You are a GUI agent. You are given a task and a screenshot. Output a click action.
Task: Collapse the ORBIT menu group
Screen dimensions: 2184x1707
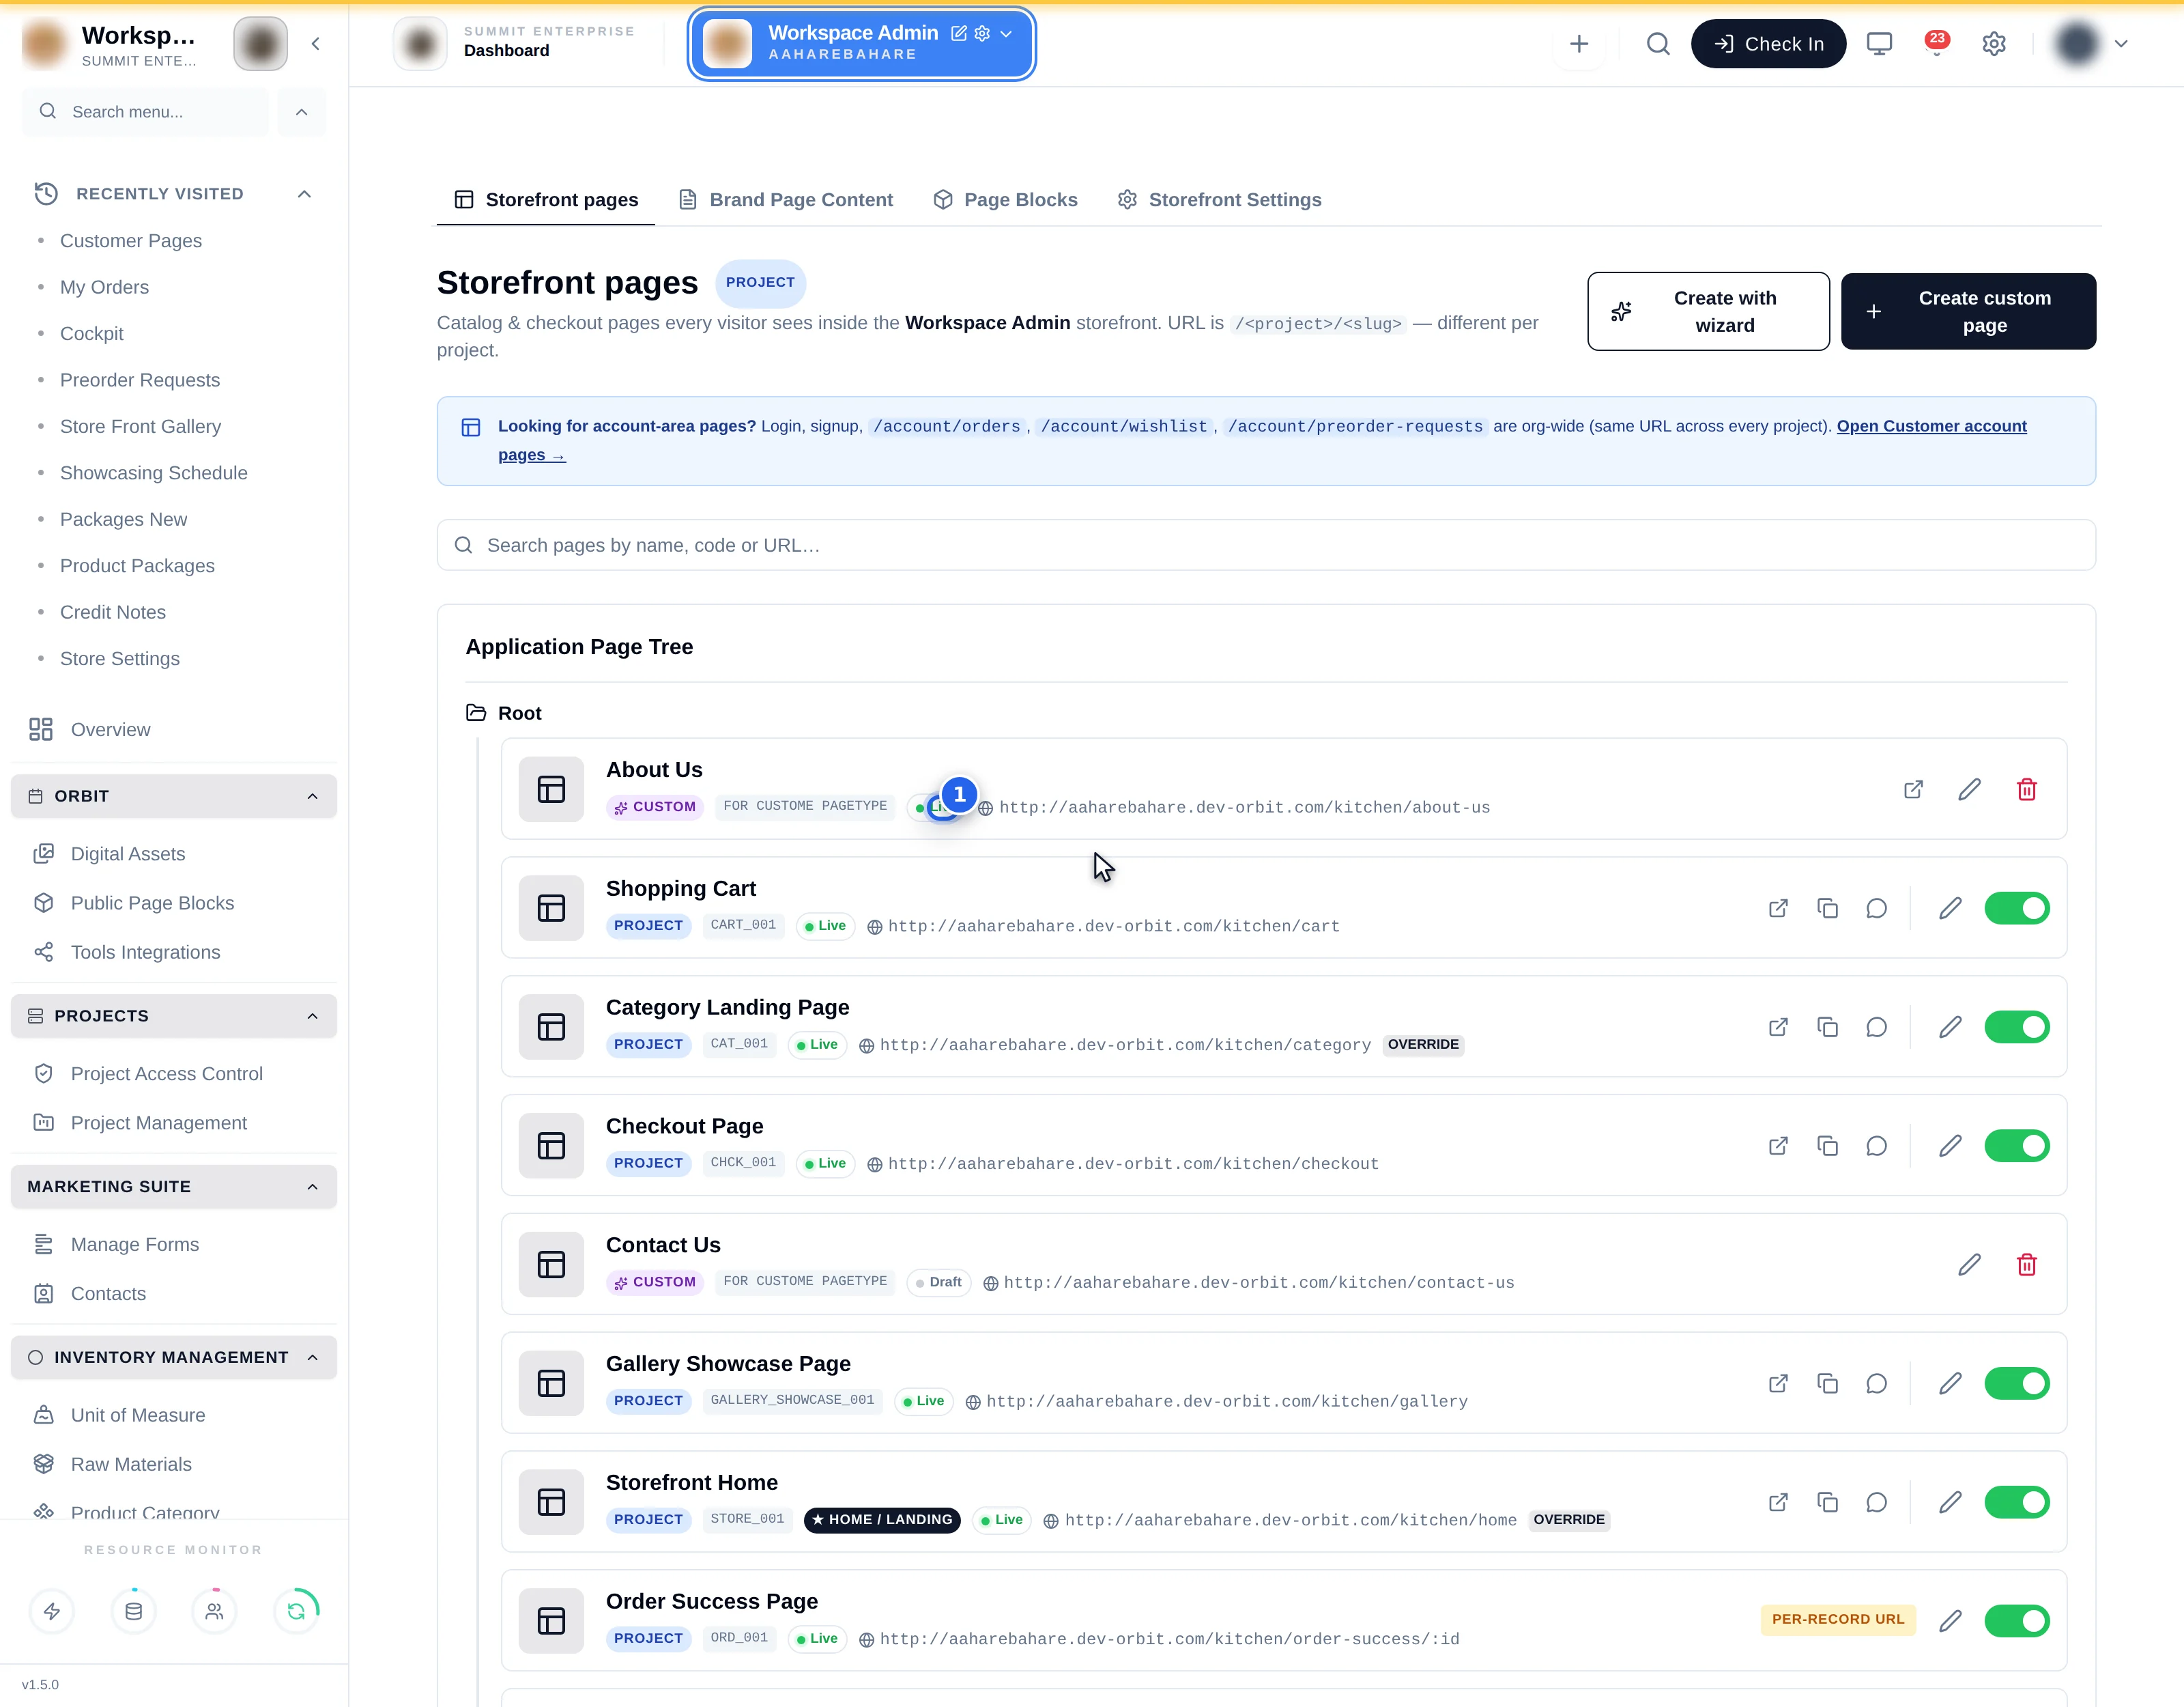[312, 796]
